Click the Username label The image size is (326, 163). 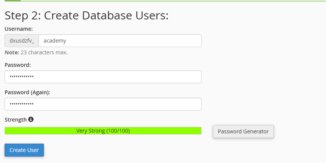(18, 28)
